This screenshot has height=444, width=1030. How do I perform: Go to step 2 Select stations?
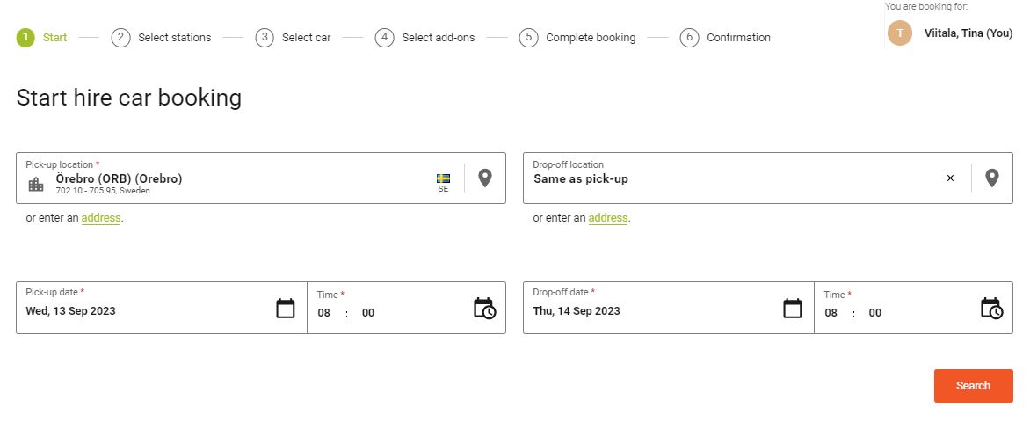pyautogui.click(x=161, y=38)
